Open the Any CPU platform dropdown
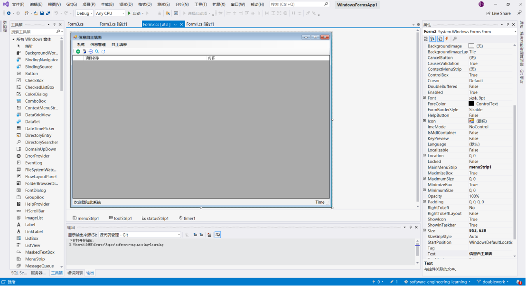Viewport: 526px width, 286px height. point(110,13)
